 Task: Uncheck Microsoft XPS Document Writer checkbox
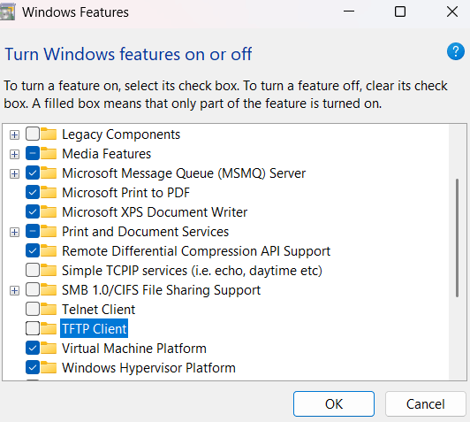33,212
